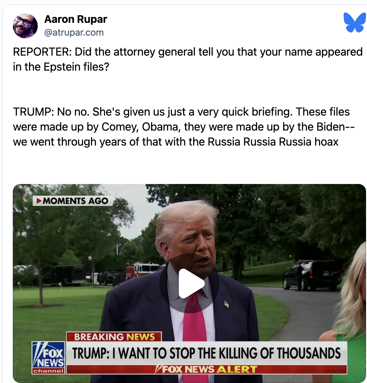367x383 pixels.
Task: Click the flag lapel pin on suit
Action: pos(227,303)
